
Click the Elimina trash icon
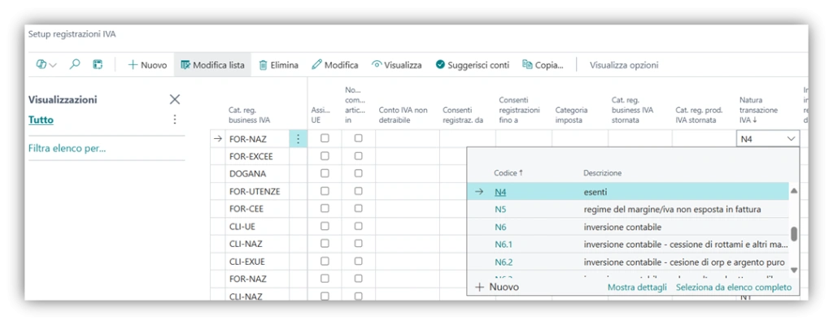(x=264, y=65)
